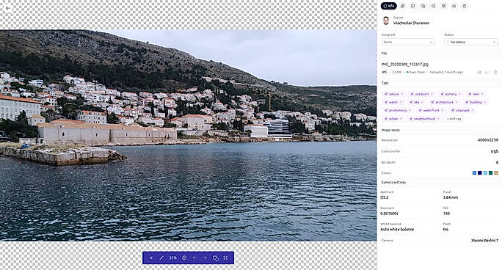The image size is (502, 270).
Task: Open the comments tab icon
Action: [412, 6]
